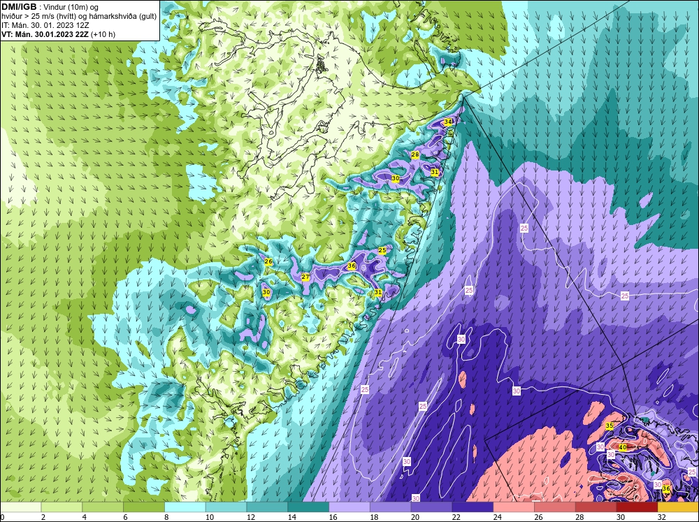Click the 'DMI/IGB' title text
Image resolution: width=699 pixels, height=522 pixels.
coord(19,7)
